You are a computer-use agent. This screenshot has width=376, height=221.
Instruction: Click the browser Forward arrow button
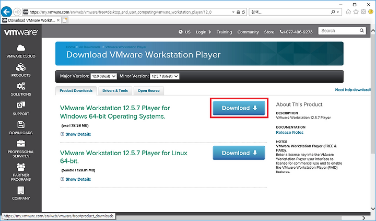(17, 12)
